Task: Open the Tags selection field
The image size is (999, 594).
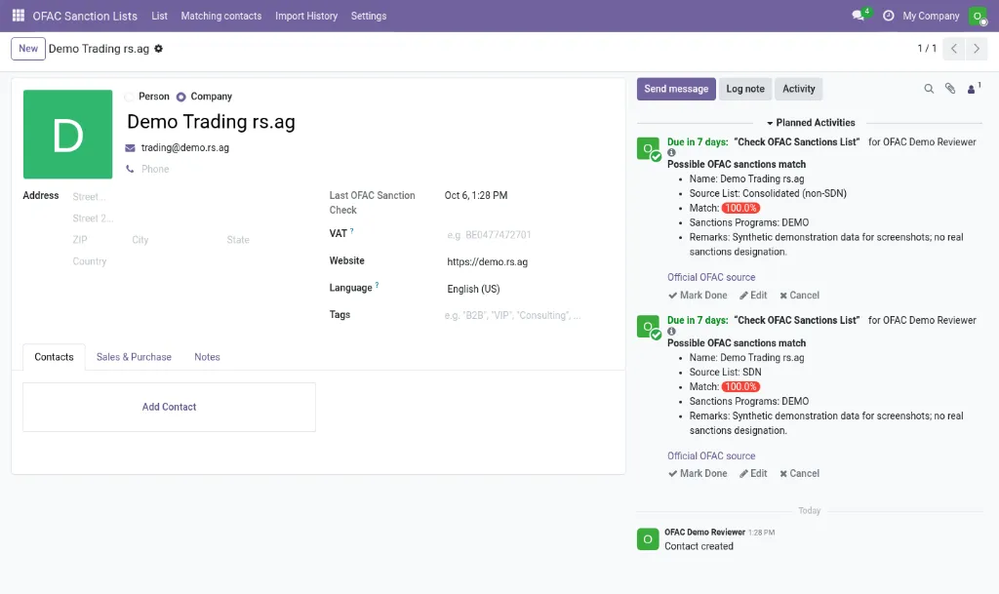Action: coord(528,315)
